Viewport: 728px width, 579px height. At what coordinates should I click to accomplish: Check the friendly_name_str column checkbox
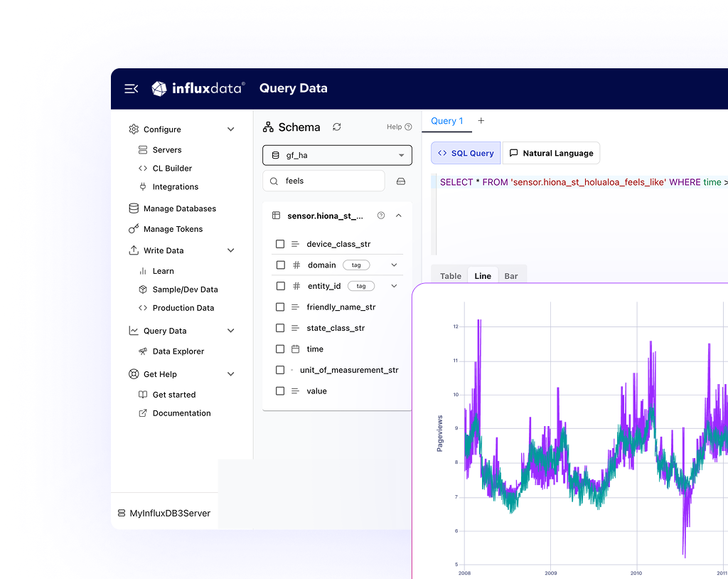280,307
